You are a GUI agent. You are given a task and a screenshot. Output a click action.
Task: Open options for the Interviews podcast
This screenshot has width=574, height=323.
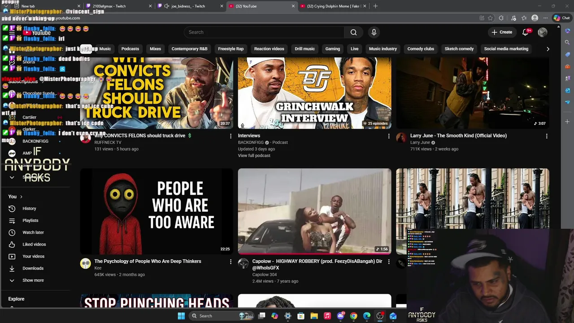(389, 136)
